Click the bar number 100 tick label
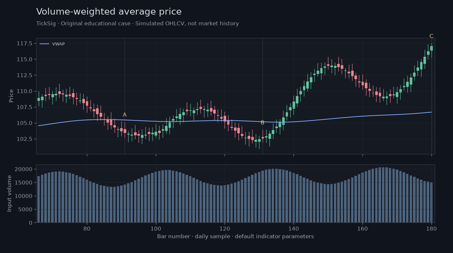This screenshot has width=453, height=253. pos(156,228)
